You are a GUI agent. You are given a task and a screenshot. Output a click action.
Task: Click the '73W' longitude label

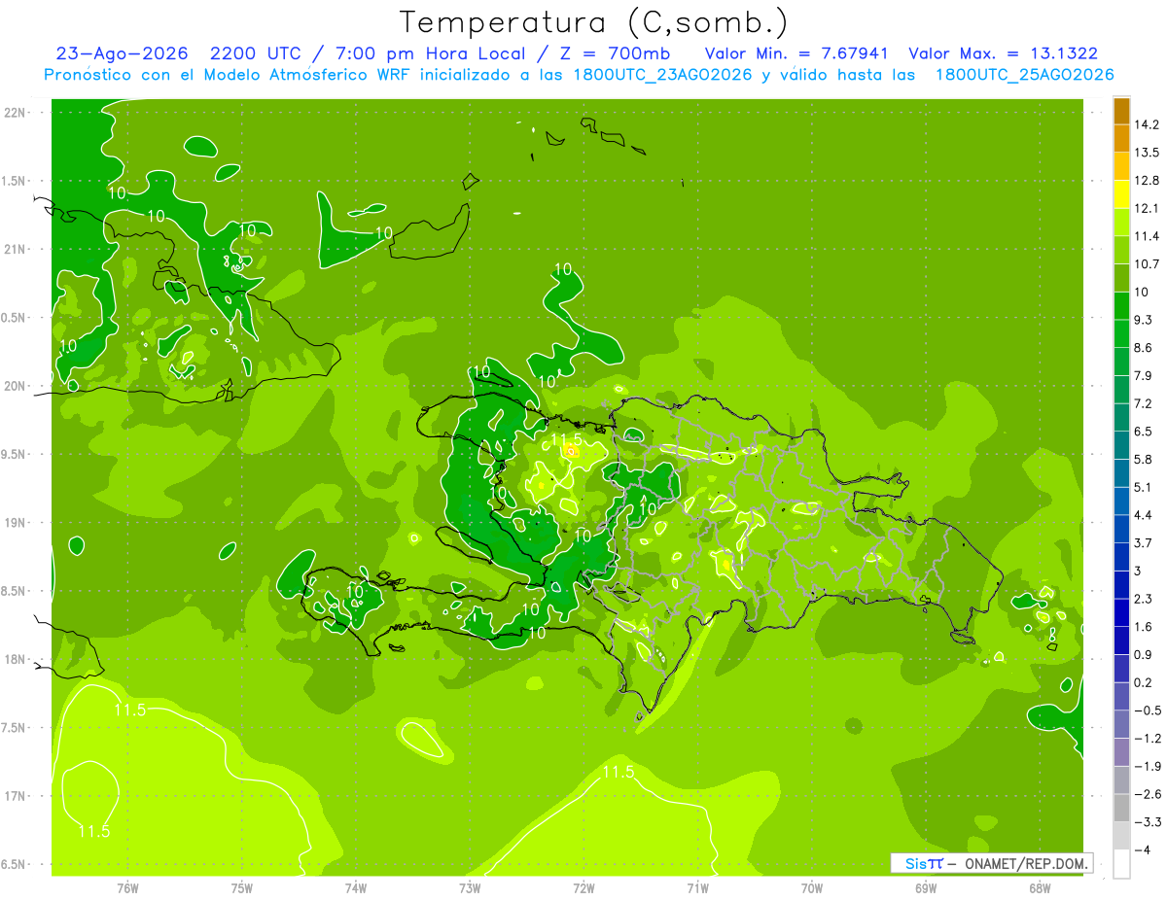coord(470,887)
